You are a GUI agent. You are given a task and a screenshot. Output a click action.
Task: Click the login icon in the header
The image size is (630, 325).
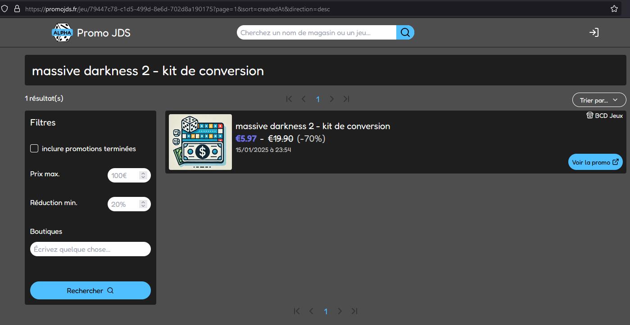[594, 32]
